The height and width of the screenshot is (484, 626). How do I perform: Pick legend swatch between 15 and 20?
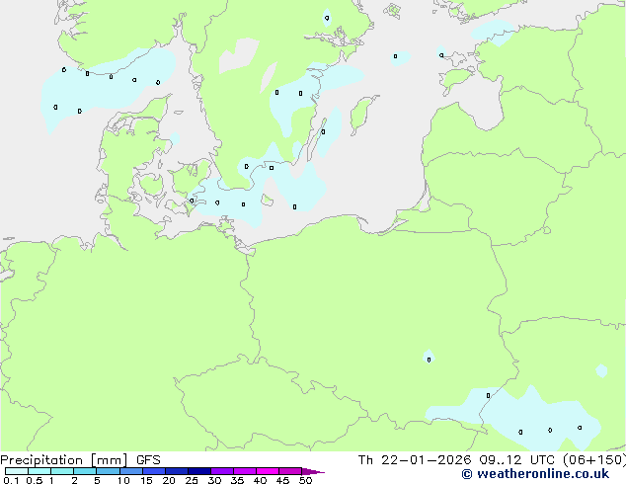point(154,471)
